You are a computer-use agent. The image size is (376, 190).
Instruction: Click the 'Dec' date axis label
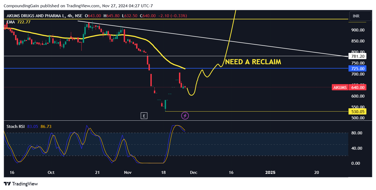tap(194, 172)
